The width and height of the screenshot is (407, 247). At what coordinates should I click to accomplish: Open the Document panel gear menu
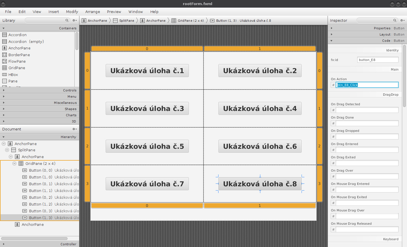75,129
